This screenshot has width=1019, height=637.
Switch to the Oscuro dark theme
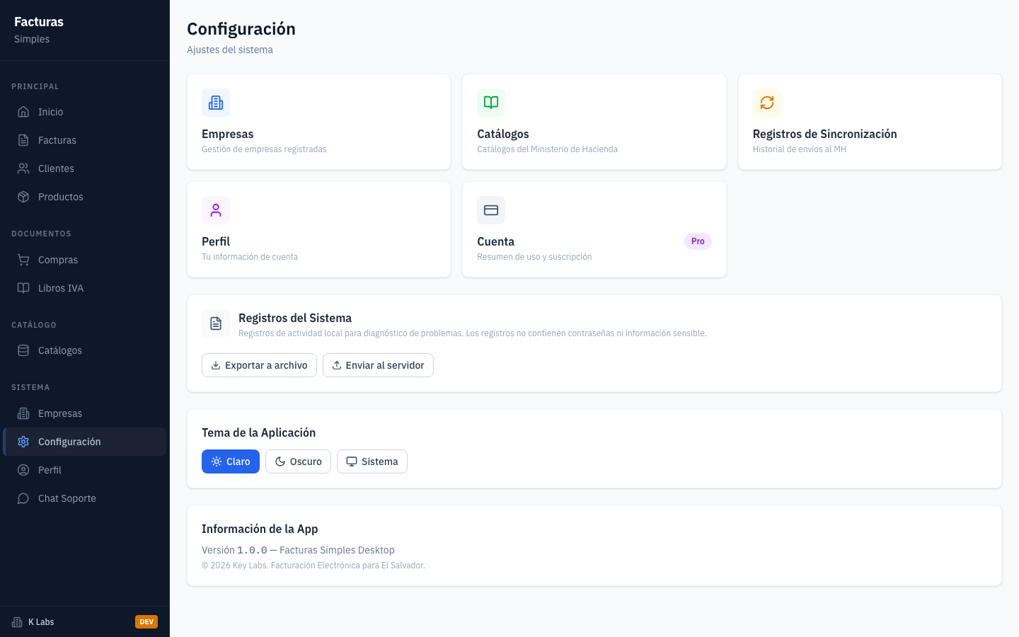[298, 461]
